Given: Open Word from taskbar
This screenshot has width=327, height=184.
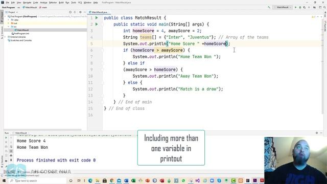Looking at the screenshot, I should click(x=126, y=180).
